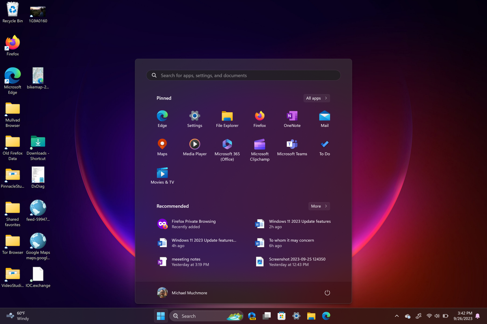487x324 pixels.
Task: Open Edge from pinned apps
Action: coord(162,119)
